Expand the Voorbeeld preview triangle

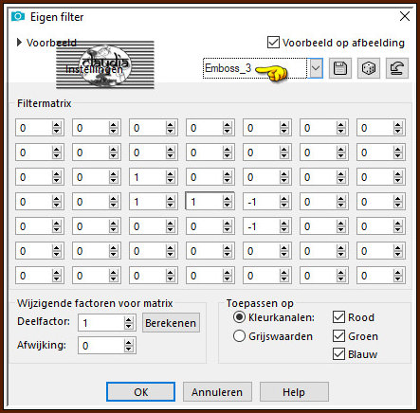(19, 43)
